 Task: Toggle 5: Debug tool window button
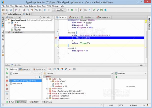(x=21, y=102)
